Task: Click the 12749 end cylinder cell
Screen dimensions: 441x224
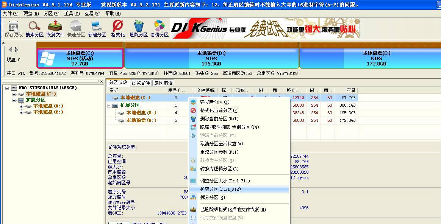Action: click(298, 98)
